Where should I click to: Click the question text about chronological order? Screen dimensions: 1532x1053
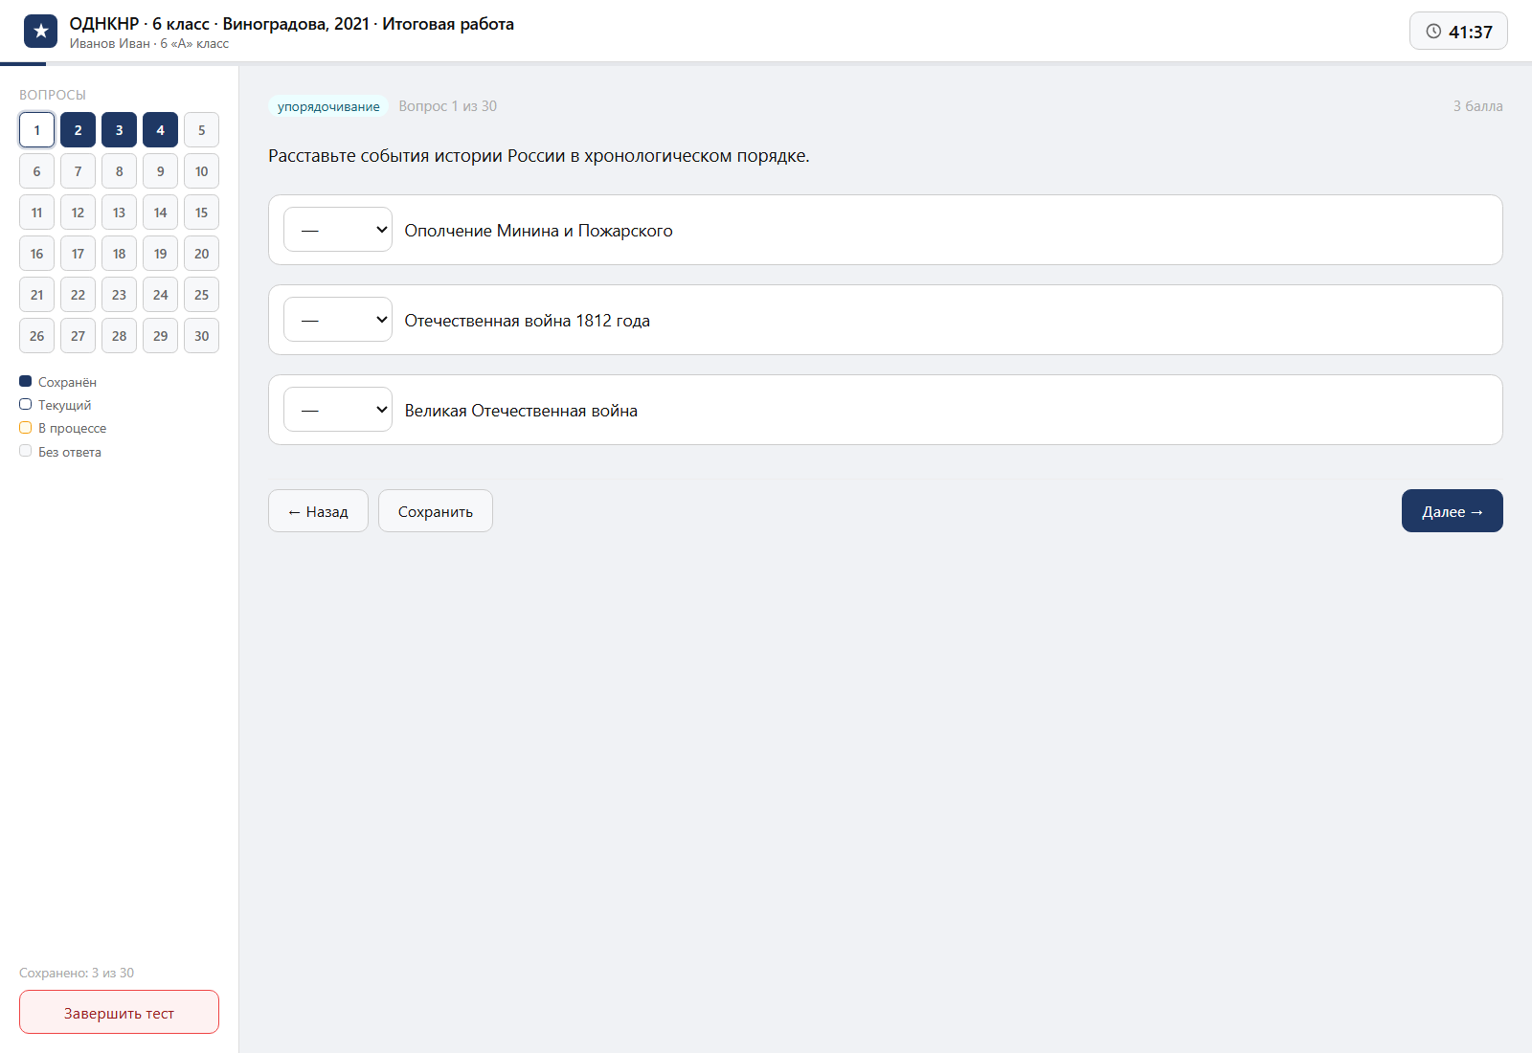pyautogui.click(x=539, y=156)
